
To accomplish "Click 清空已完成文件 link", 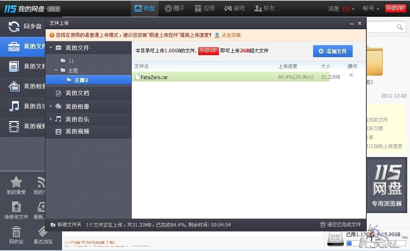I will [344, 225].
